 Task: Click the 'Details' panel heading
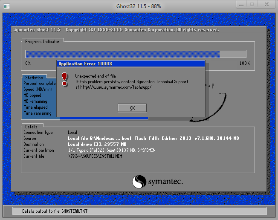31,127
